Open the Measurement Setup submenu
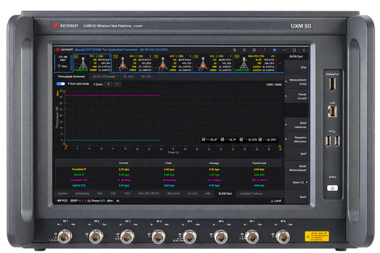380x253 pixels. click(x=297, y=82)
